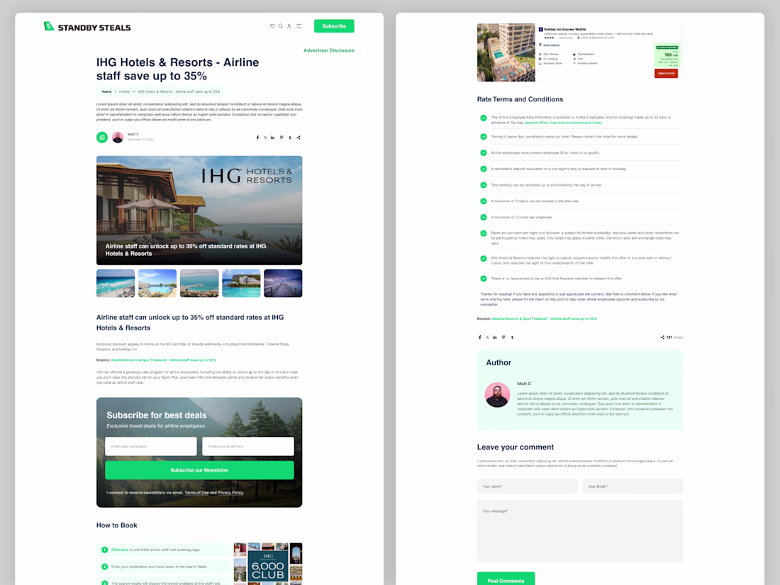Focus the 'Enter your email here' newsletter field
Image resolution: width=780 pixels, height=585 pixels.
247,446
